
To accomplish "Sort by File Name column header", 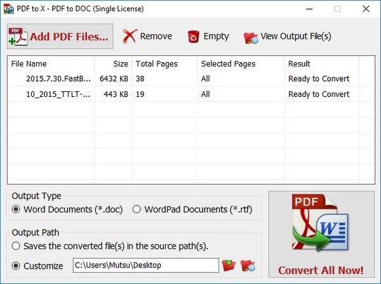I will click(x=51, y=64).
